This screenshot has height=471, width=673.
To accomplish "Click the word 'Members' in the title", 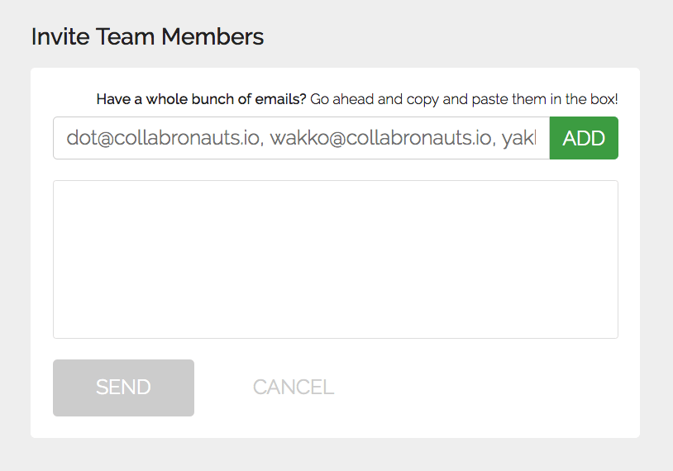I will tap(212, 36).
